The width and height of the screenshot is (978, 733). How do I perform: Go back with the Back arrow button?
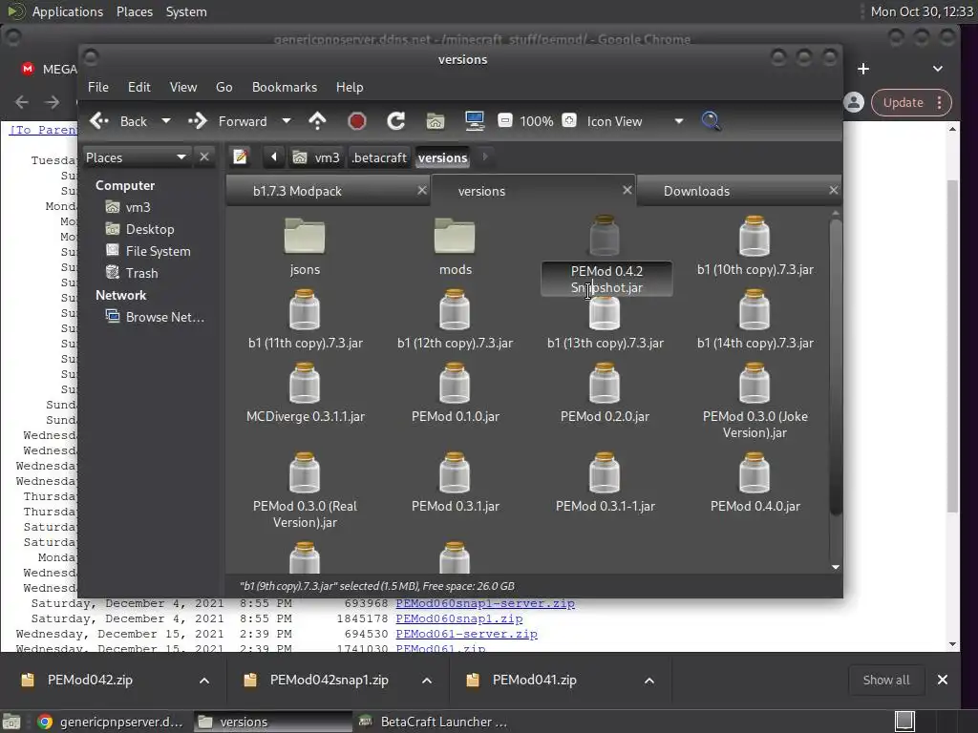[118, 121]
